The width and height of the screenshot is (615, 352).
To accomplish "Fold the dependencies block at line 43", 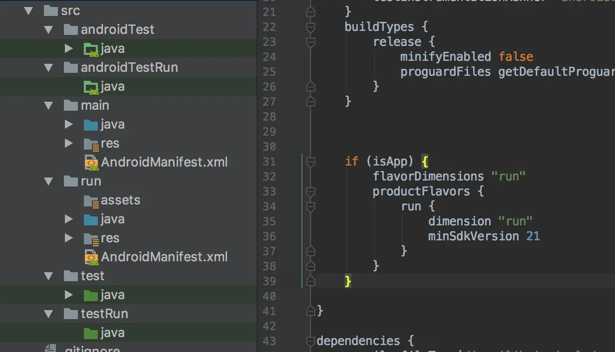I will click(310, 341).
